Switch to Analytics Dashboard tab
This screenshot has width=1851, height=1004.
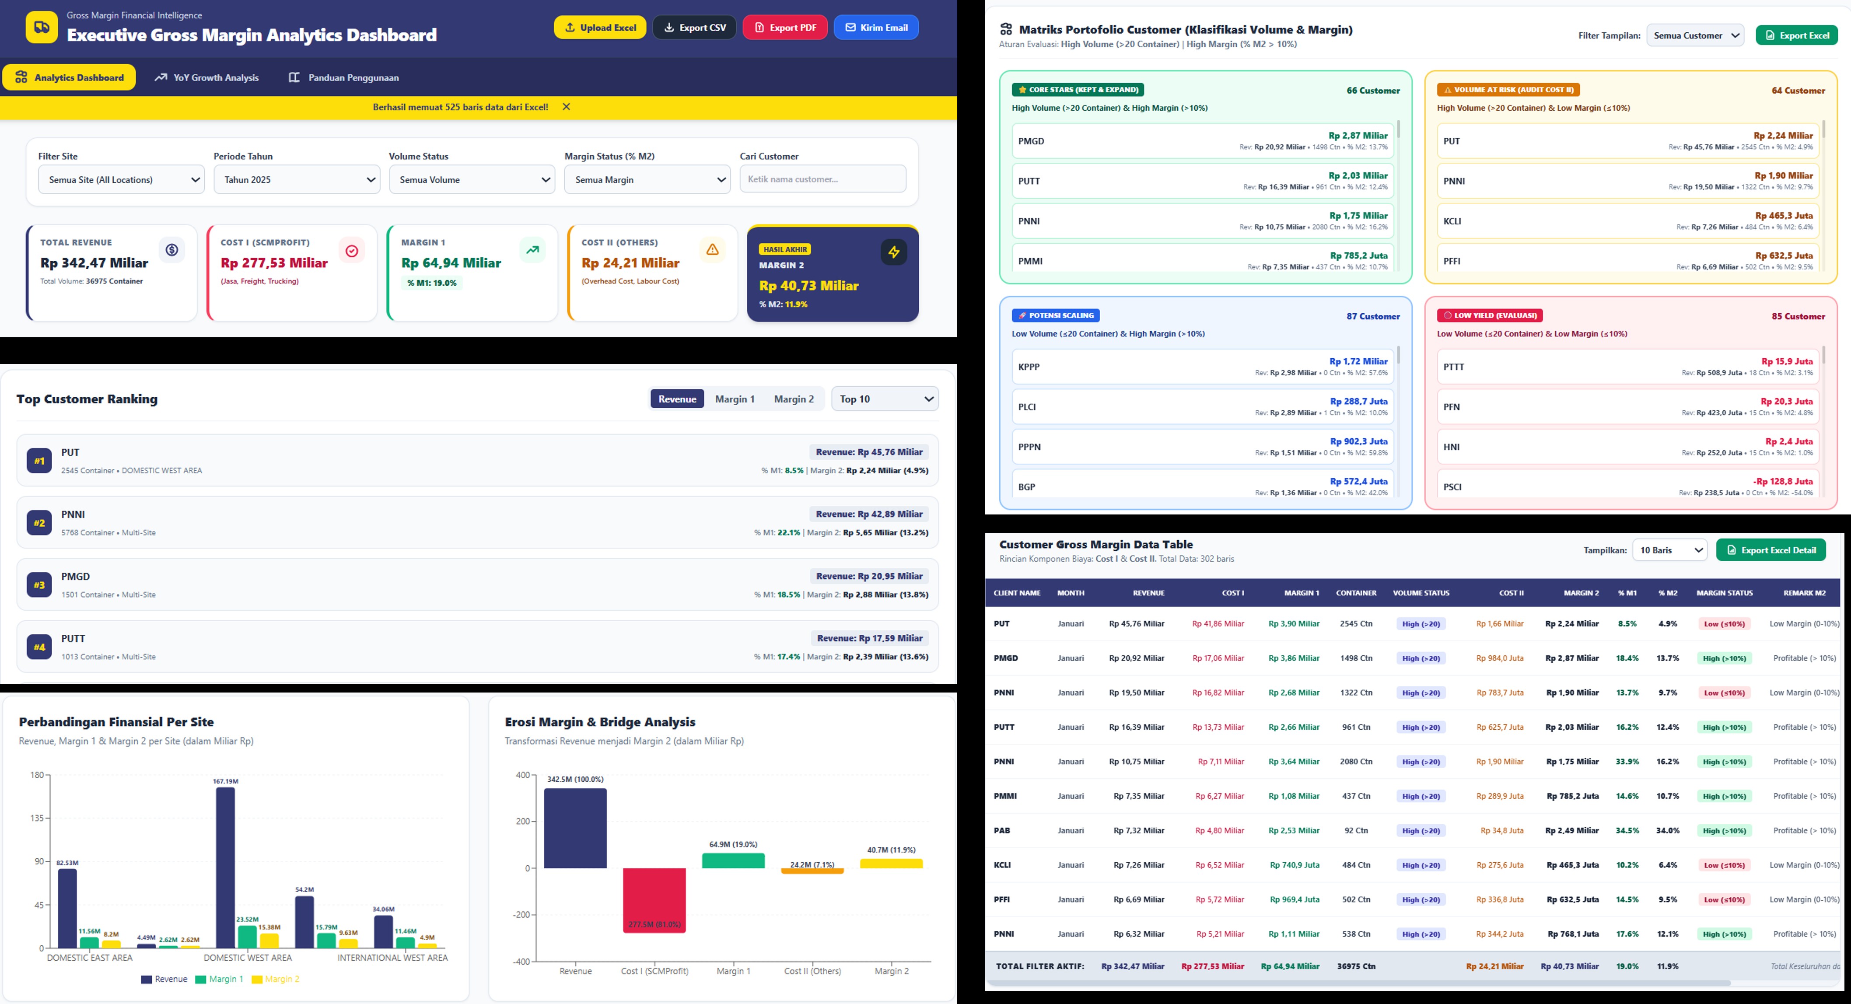69,77
